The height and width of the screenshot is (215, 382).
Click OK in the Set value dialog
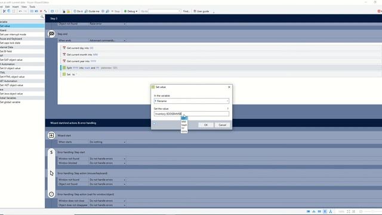206,125
